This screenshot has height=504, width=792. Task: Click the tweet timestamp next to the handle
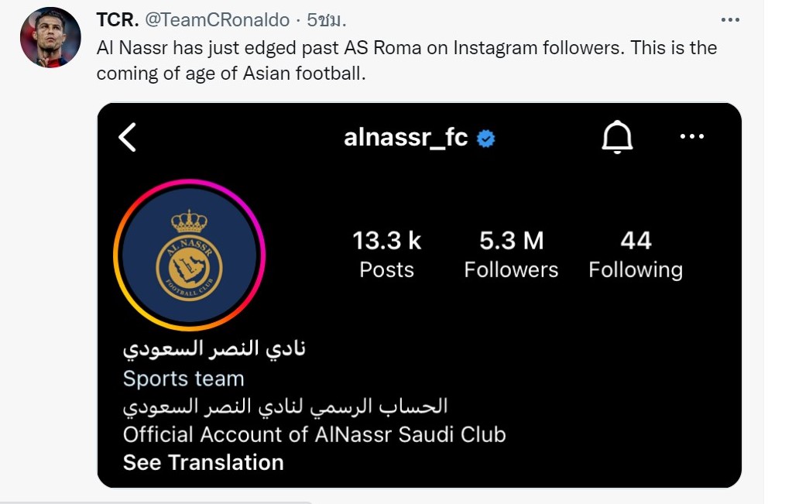pos(326,20)
